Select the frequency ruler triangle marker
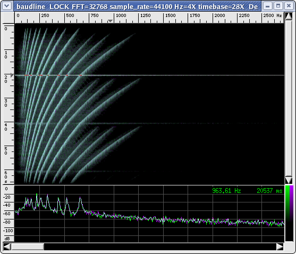 (x=110, y=21)
